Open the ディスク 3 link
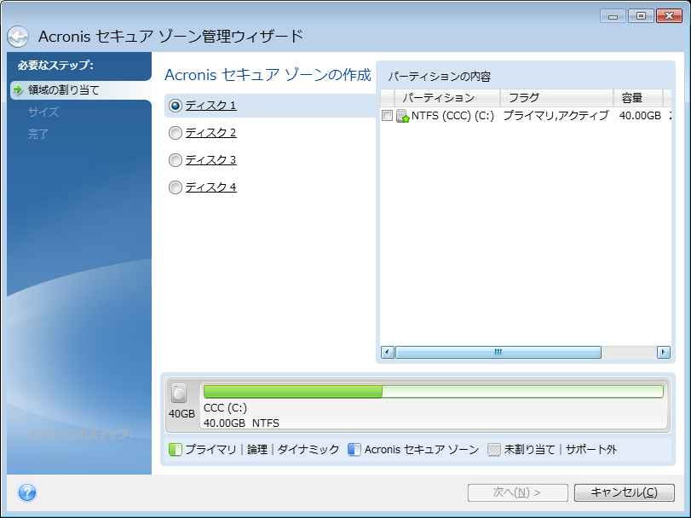The image size is (691, 518). click(210, 160)
